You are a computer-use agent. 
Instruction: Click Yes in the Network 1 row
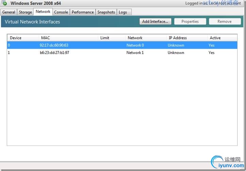click(212, 53)
